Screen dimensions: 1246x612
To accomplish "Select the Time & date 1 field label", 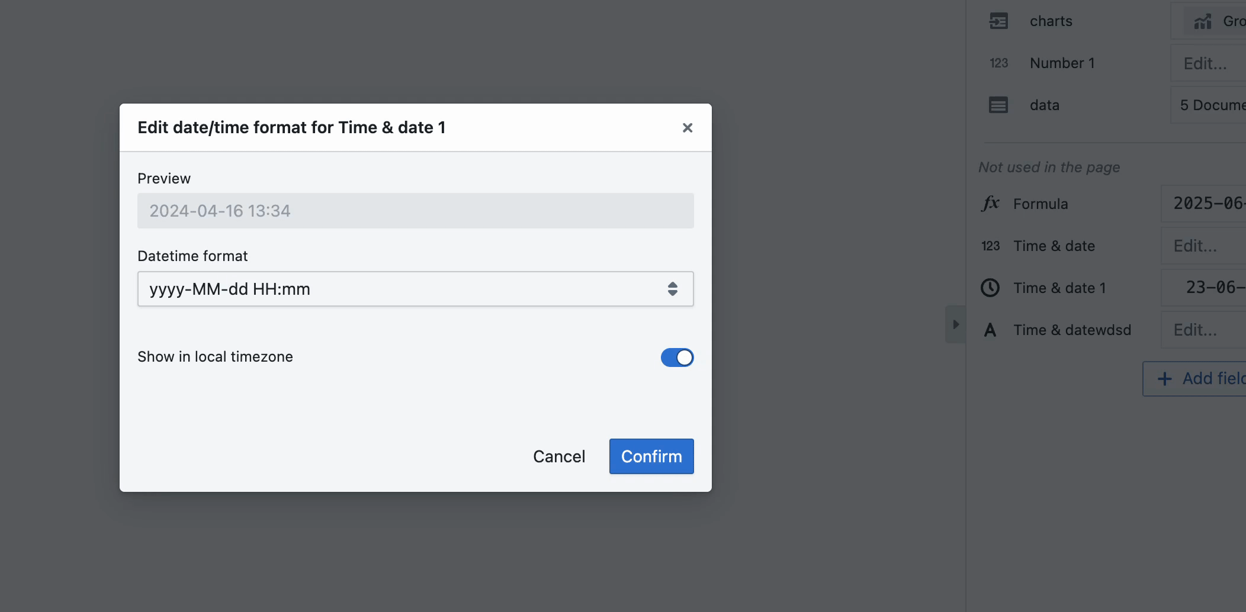I will pyautogui.click(x=1059, y=288).
